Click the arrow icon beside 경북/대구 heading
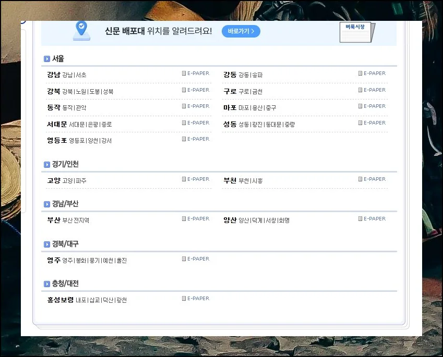This screenshot has height=357, width=443. click(x=47, y=244)
